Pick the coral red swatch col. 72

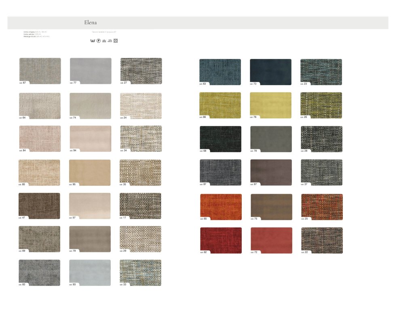[x=271, y=240]
